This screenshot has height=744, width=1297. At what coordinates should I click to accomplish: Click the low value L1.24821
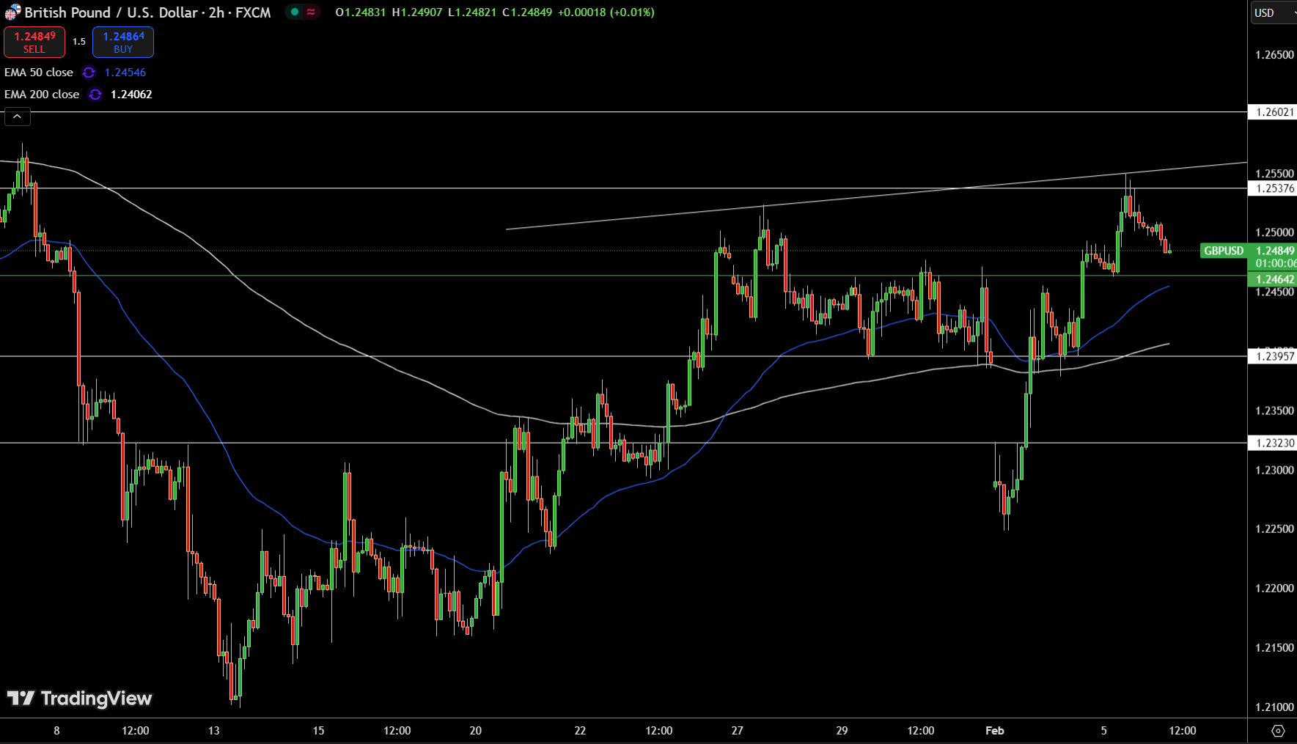point(472,12)
